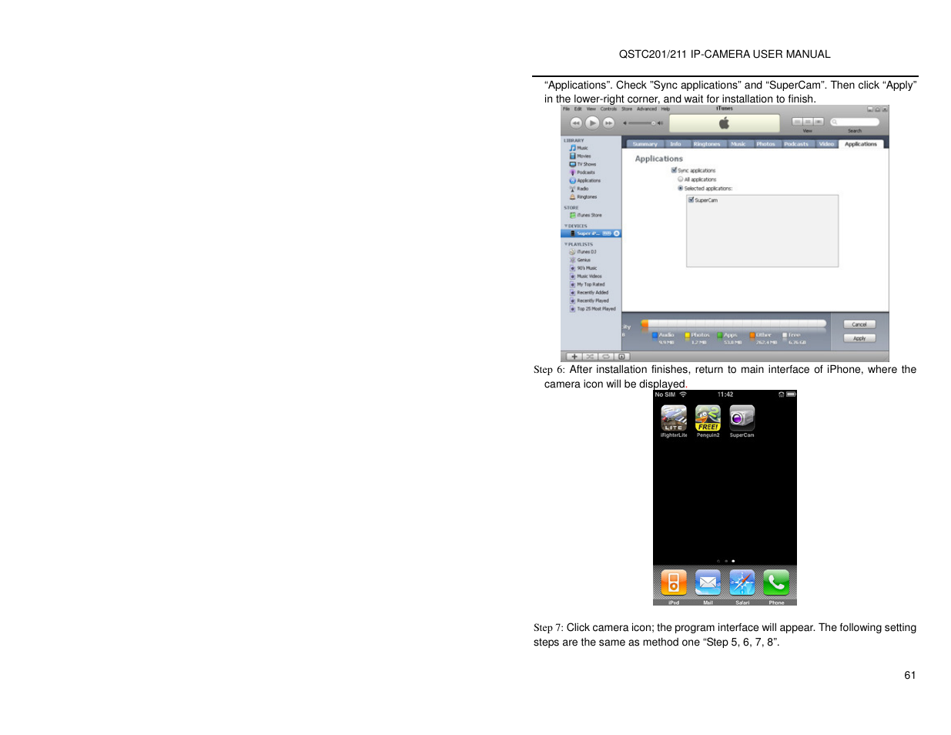951x735 pixels.
Task: Open the My Top Rated playlist
Action: coord(588,284)
